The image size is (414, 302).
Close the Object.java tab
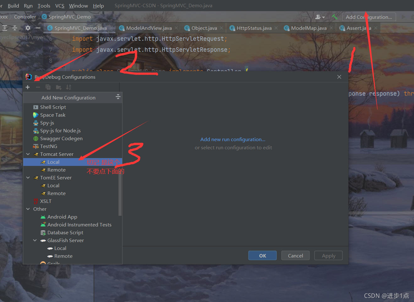click(221, 28)
